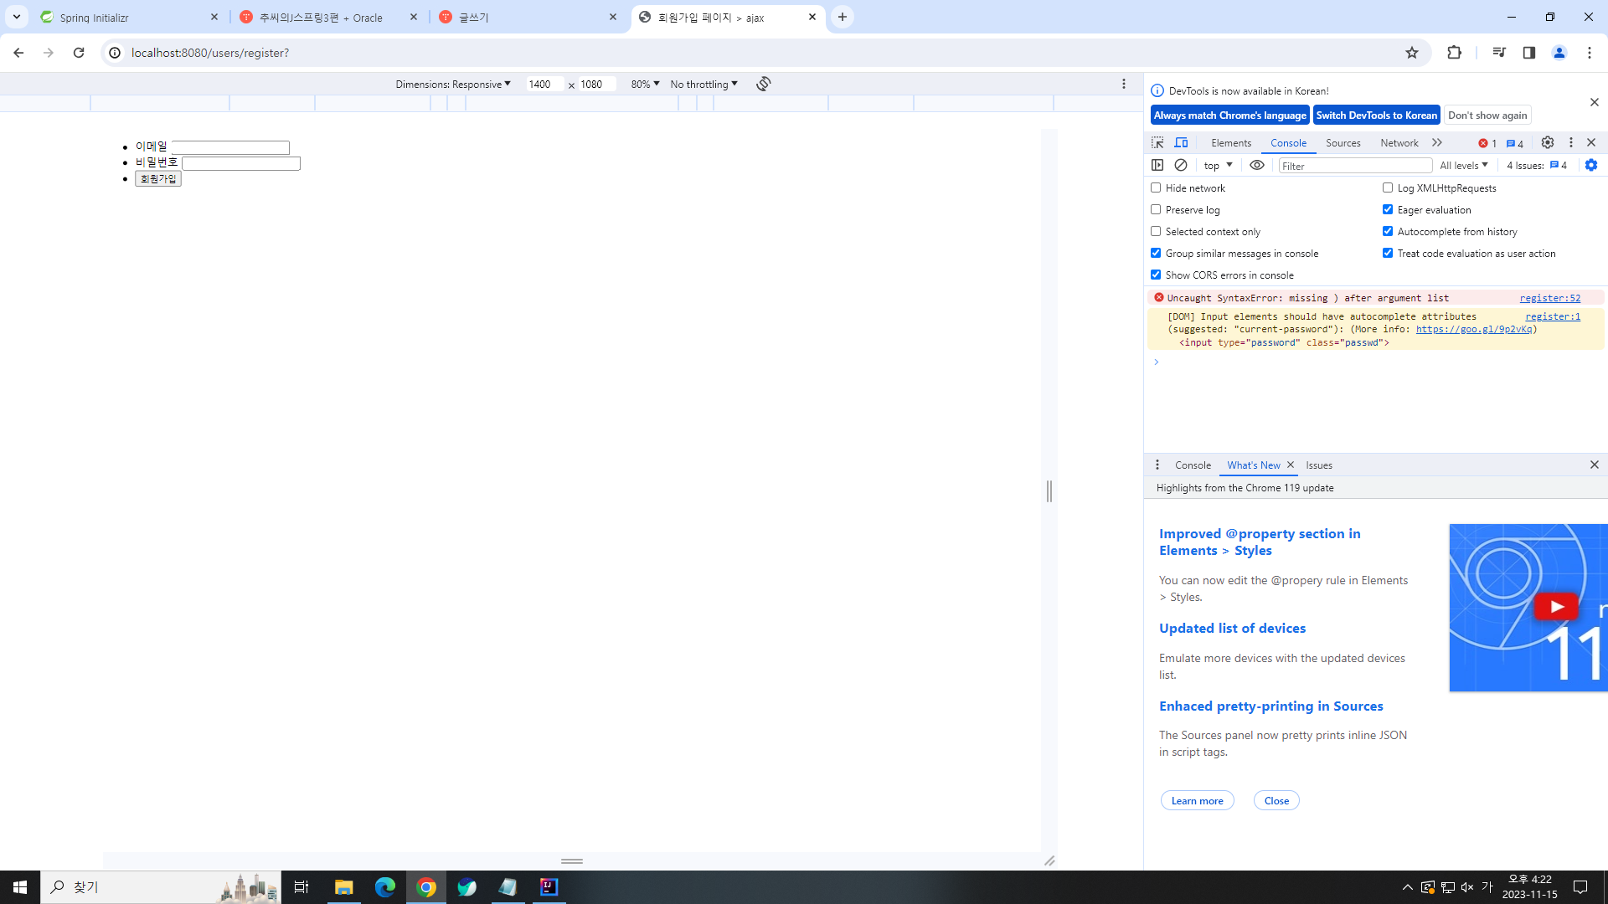Image resolution: width=1608 pixels, height=904 pixels.
Task: Click the console Filter input field
Action: [x=1354, y=166]
